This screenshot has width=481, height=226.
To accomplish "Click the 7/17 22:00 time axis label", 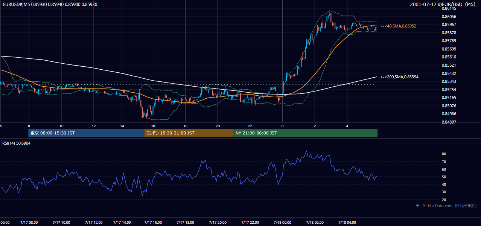I will [250, 222].
